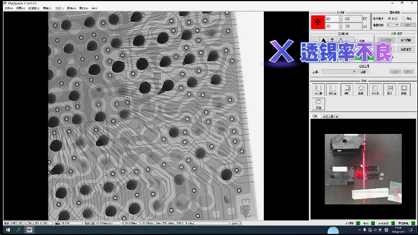Select the polygon measurement tool icon
The height and width of the screenshot is (235, 418).
click(375, 89)
